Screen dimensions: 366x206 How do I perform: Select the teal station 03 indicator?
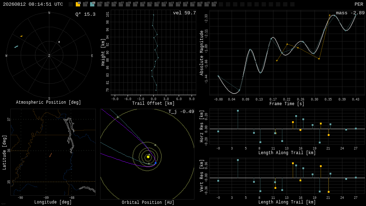92,4
